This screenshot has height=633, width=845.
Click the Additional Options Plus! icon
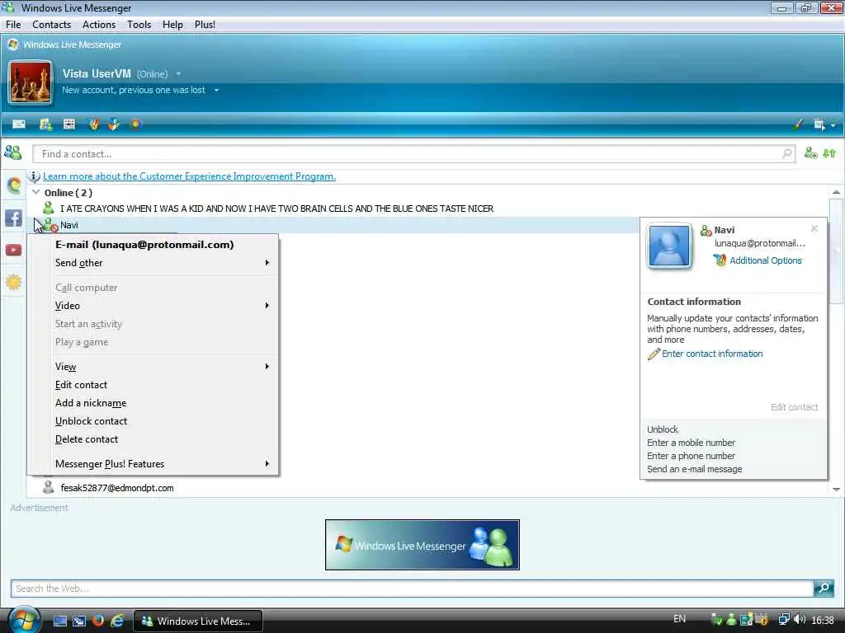tap(720, 260)
